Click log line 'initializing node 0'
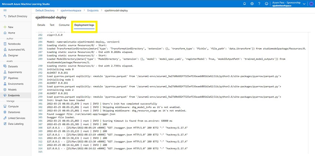Image resolution: width=315 pixels, height=156 pixels. click(60, 69)
